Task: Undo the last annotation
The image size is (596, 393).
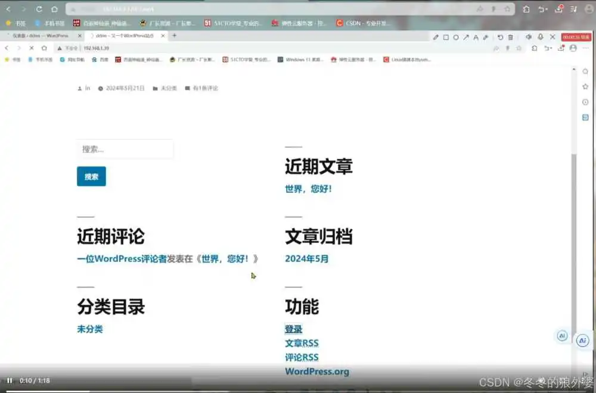Action: click(501, 37)
